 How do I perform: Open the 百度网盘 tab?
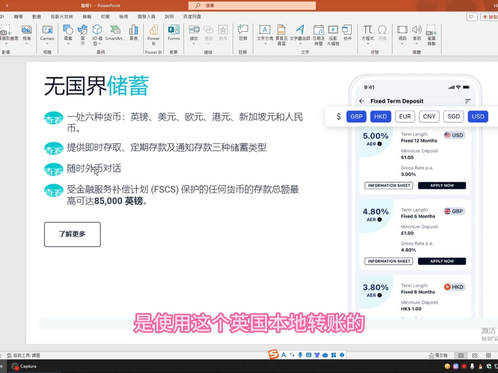coord(192,17)
